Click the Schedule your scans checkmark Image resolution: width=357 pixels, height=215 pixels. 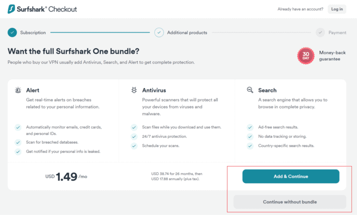point(134,146)
